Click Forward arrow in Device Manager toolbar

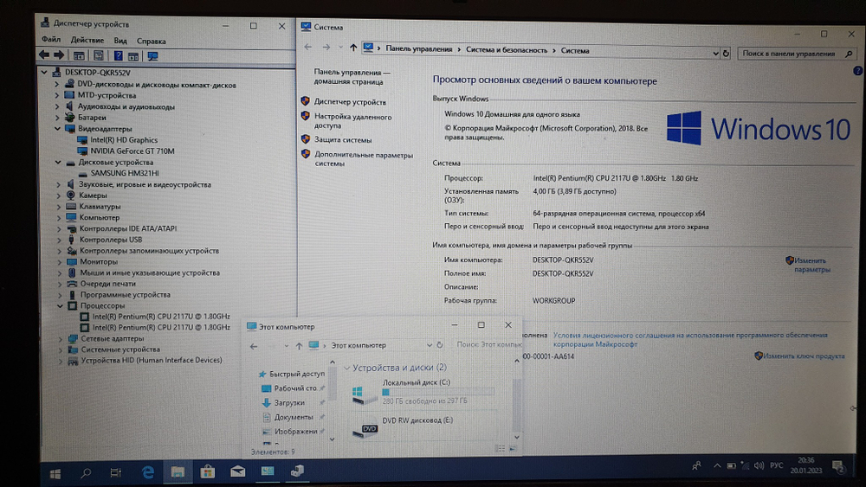click(x=59, y=55)
